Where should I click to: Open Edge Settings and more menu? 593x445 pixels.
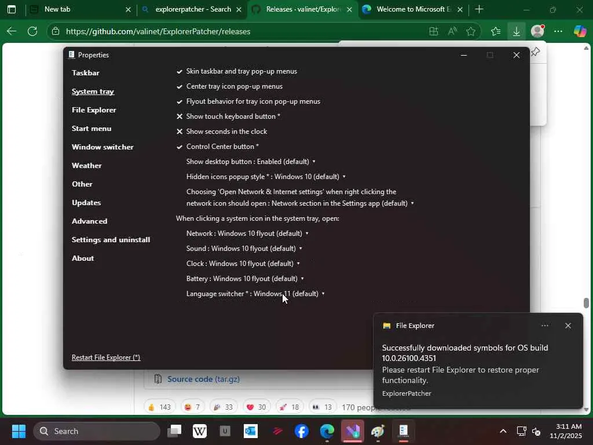pos(558,31)
